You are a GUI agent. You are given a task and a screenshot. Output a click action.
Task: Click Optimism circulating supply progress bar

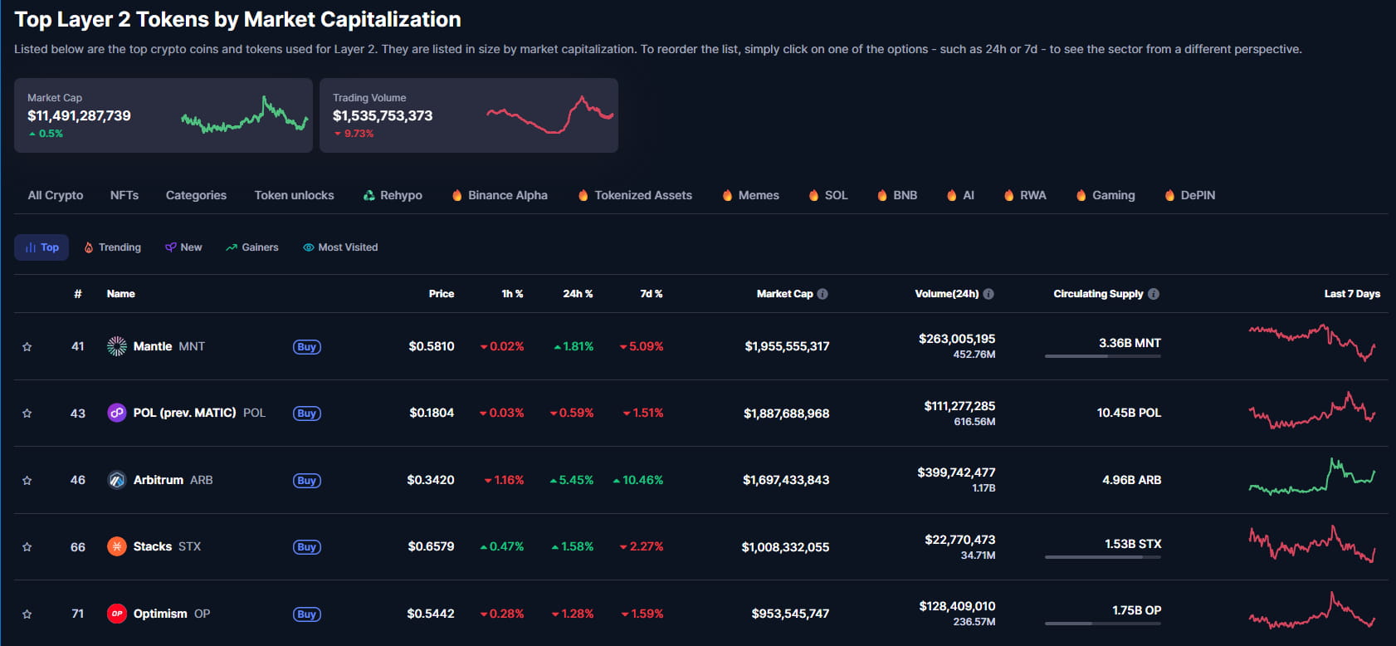(1103, 624)
